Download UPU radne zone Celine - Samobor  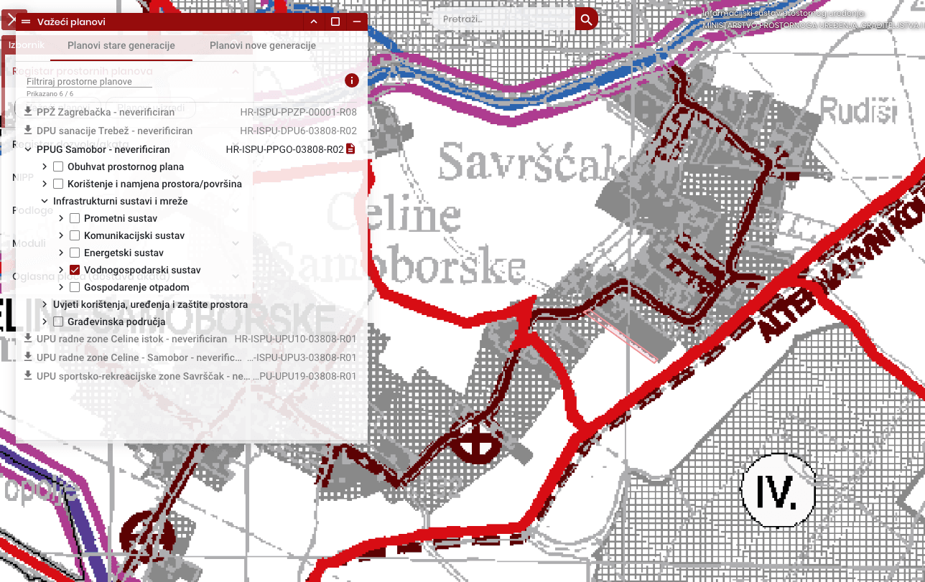pyautogui.click(x=28, y=357)
